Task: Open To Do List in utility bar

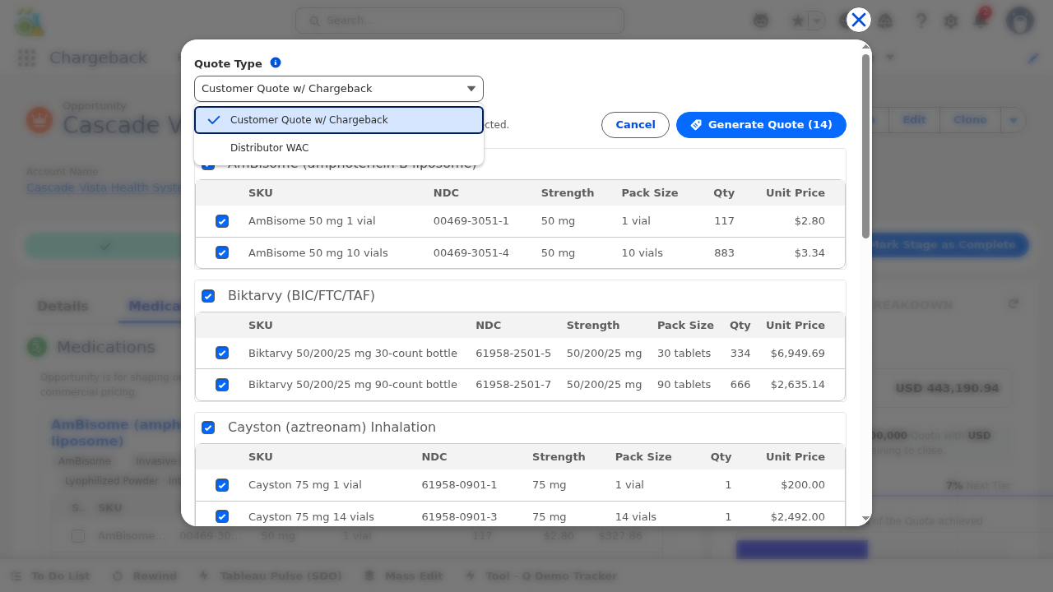Action: (x=51, y=576)
